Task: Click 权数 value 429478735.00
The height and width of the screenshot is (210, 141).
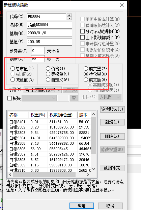Action: point(61,133)
